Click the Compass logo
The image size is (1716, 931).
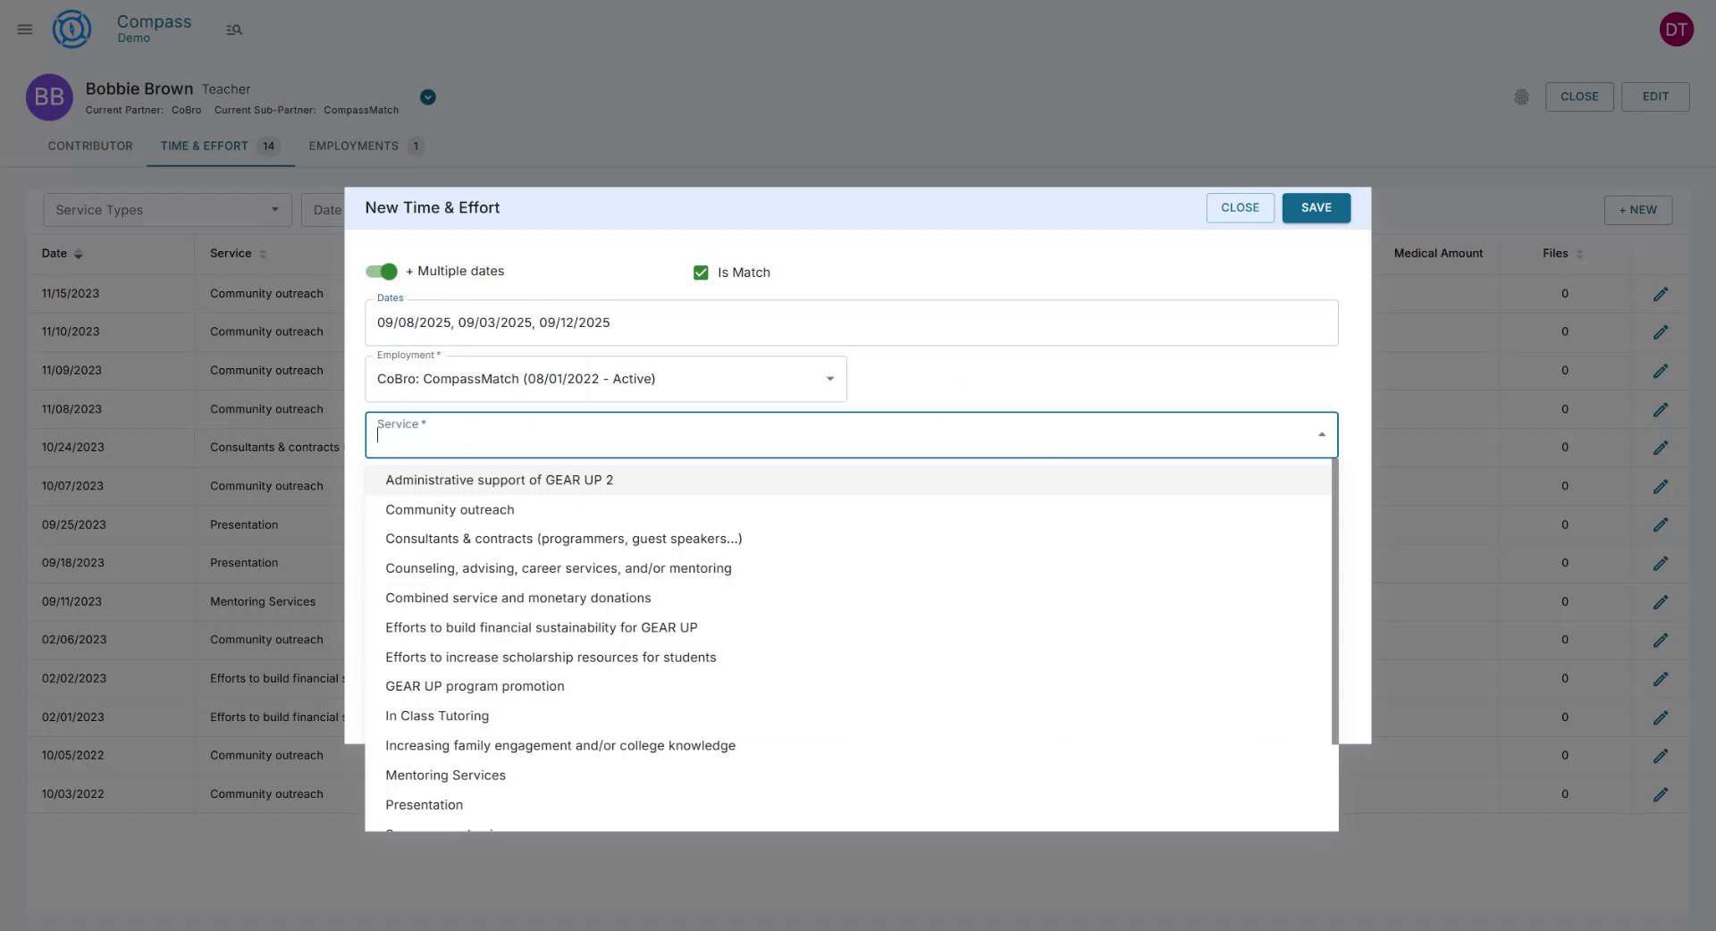71,29
